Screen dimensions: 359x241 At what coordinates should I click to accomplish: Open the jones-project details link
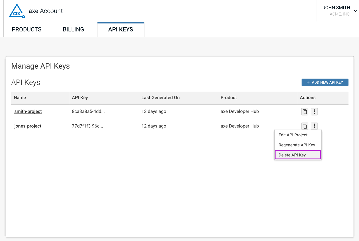tap(28, 126)
